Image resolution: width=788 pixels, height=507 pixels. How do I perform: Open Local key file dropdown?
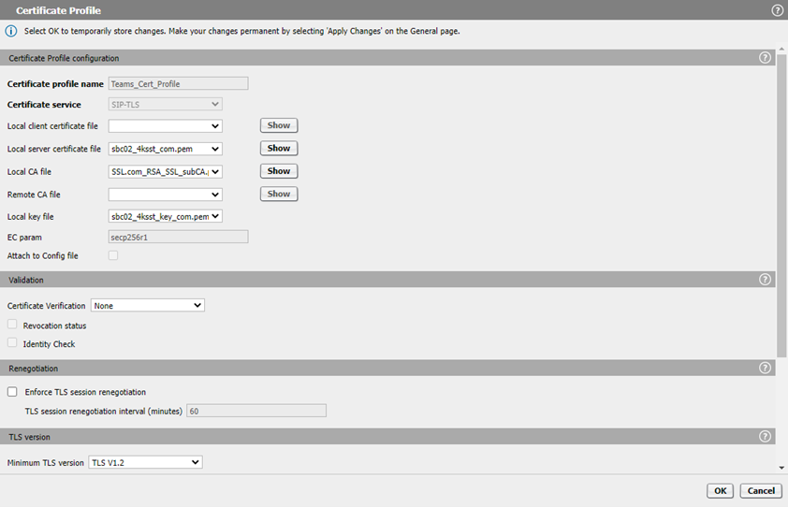pyautogui.click(x=166, y=216)
